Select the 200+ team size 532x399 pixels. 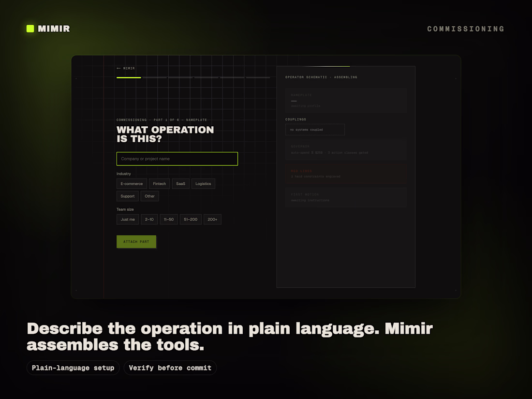(x=212, y=219)
